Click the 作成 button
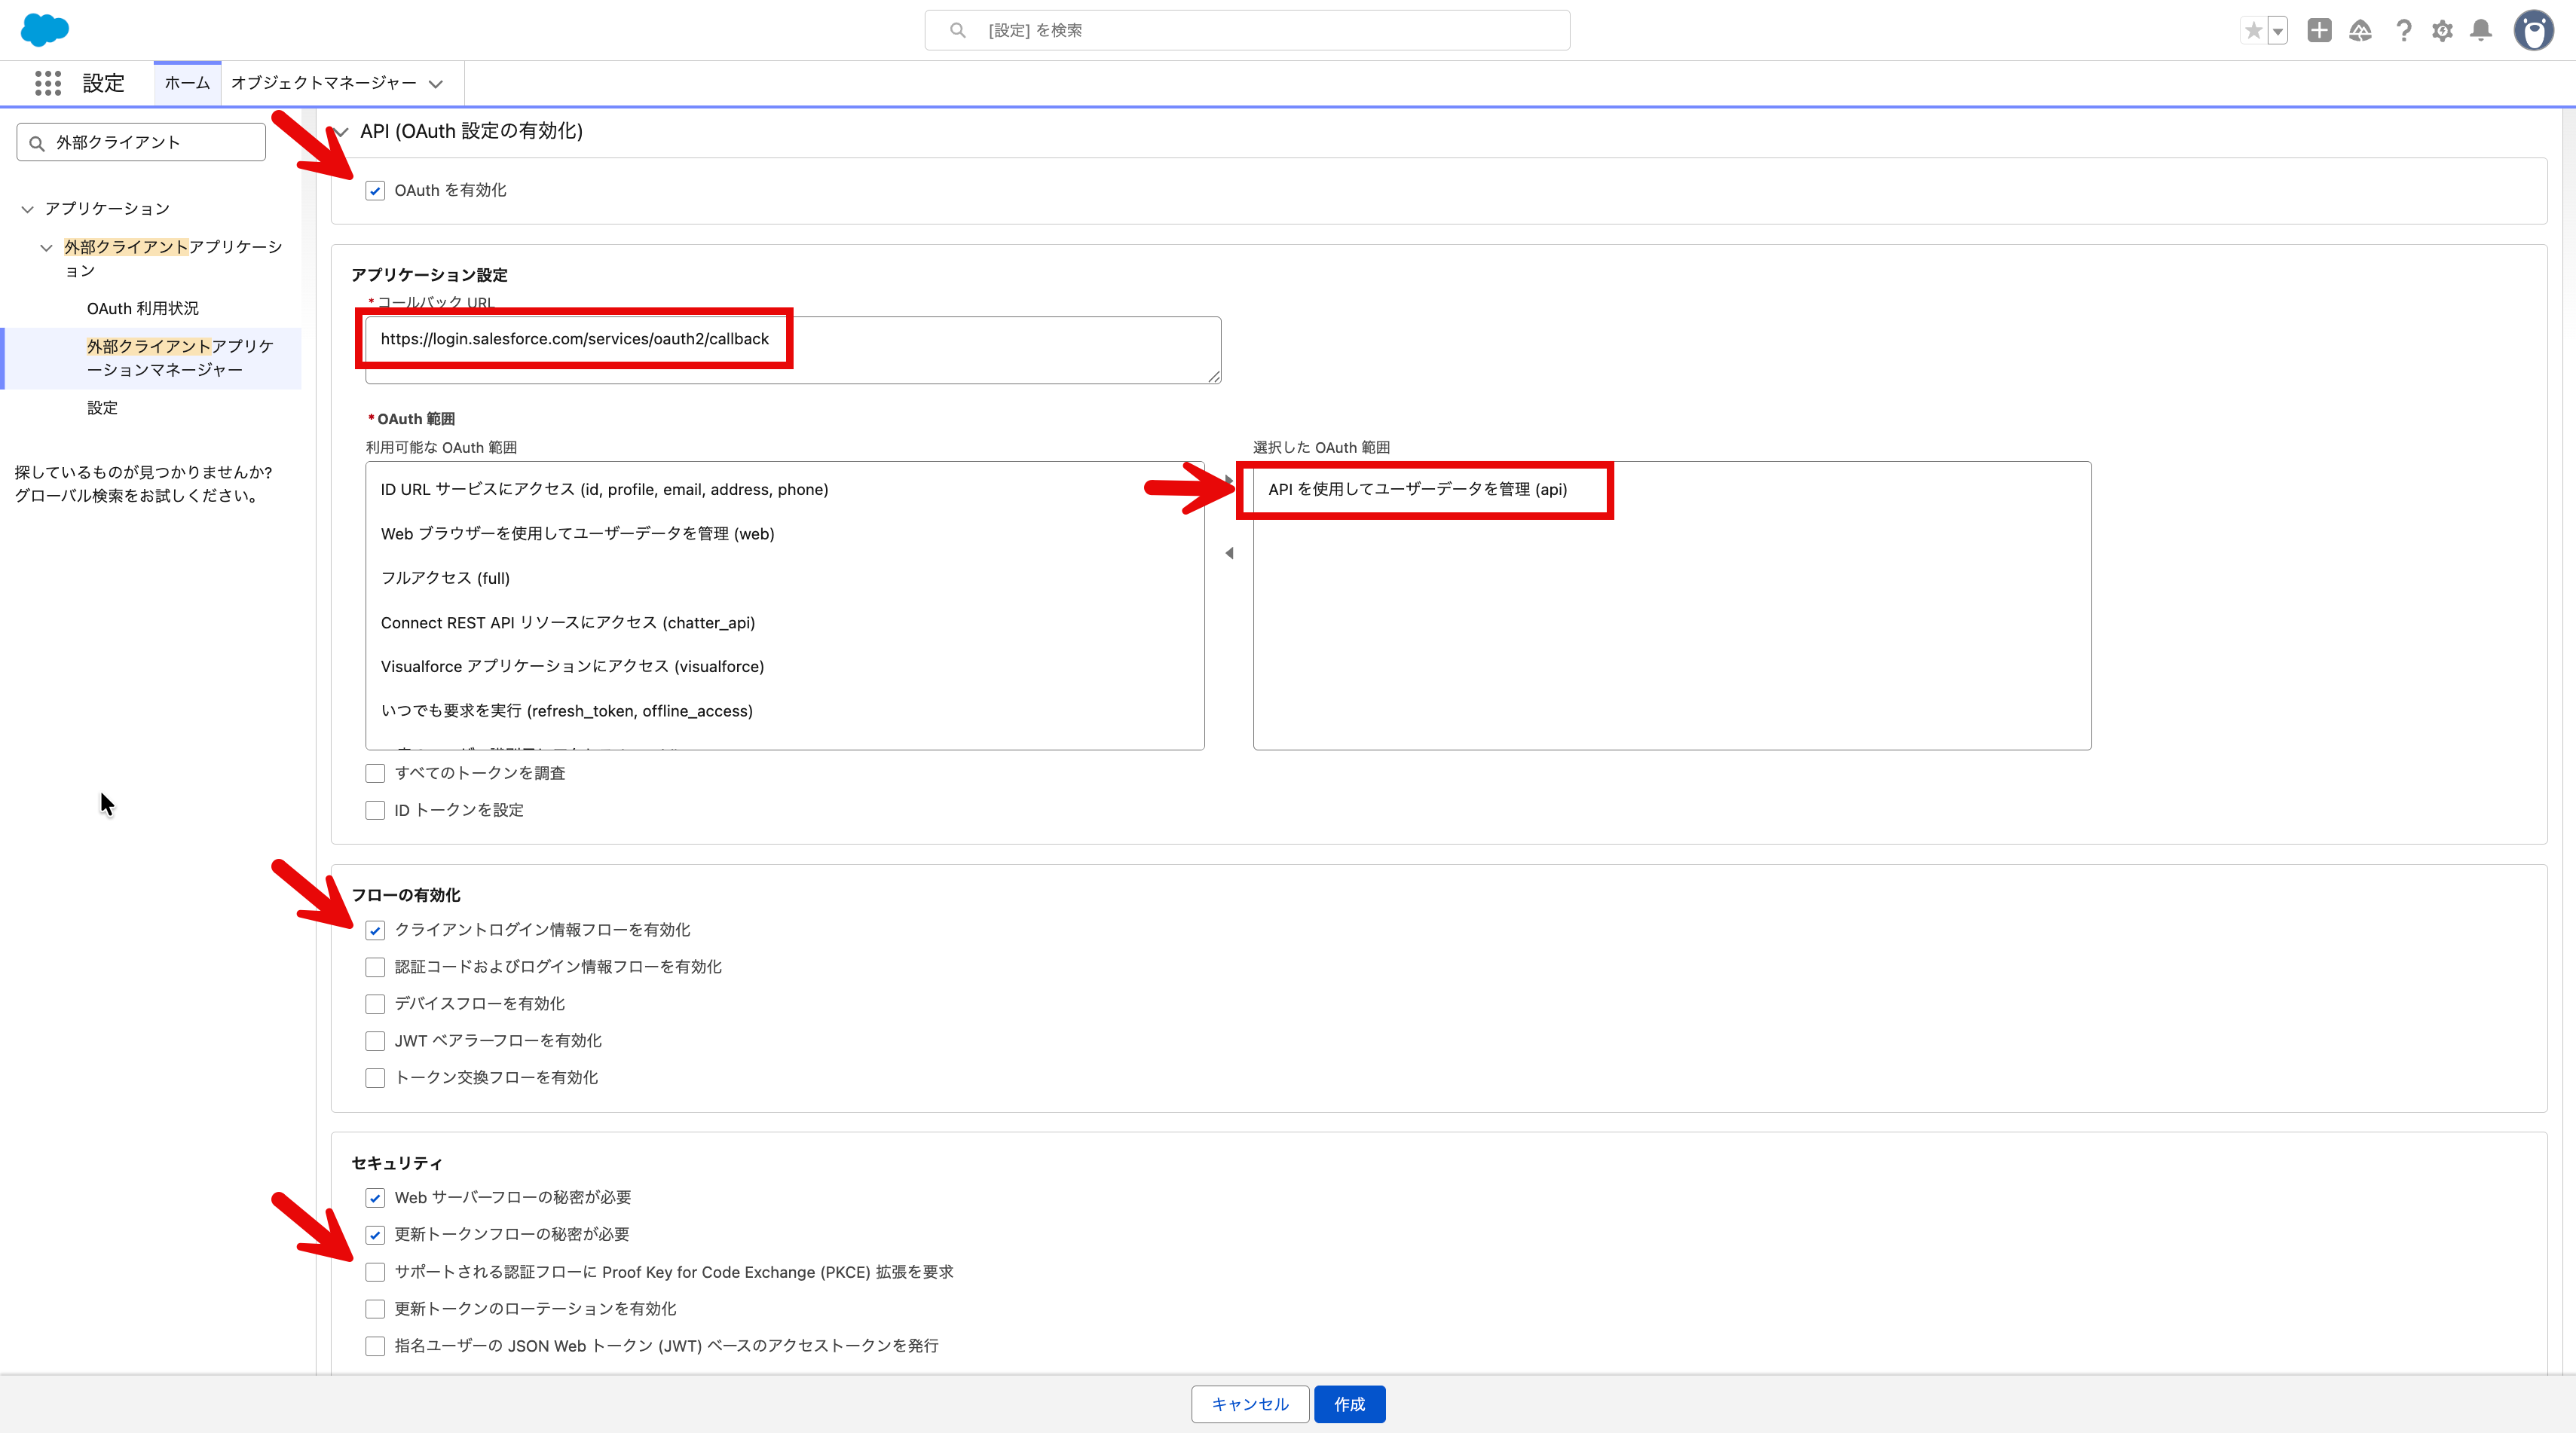 (1349, 1404)
